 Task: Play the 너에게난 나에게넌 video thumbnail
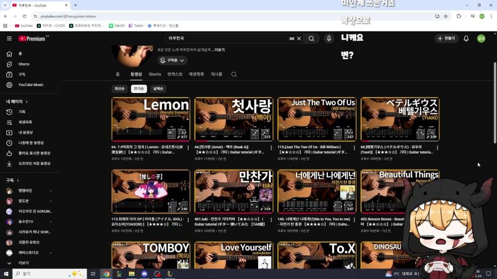(317, 191)
